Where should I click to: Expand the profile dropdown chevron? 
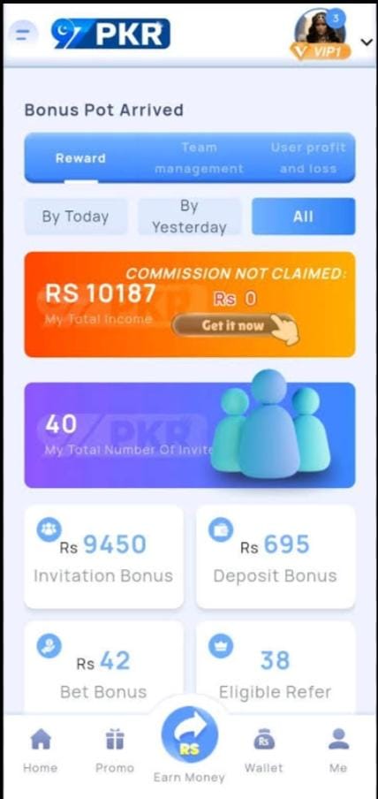coord(367,42)
